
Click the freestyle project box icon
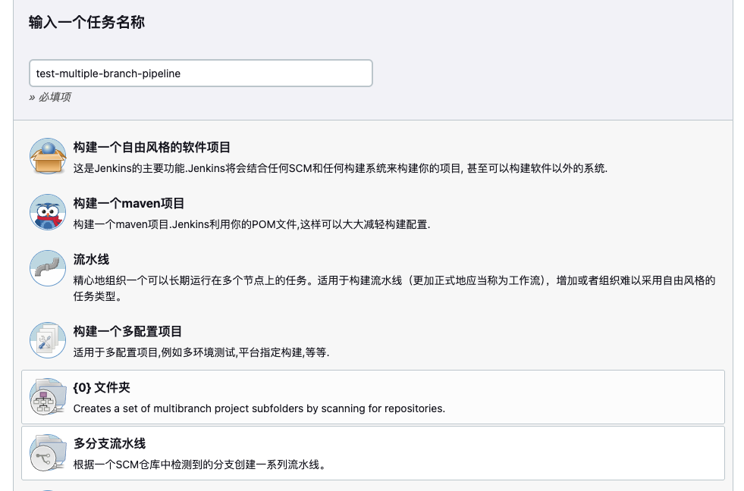pyautogui.click(x=48, y=156)
